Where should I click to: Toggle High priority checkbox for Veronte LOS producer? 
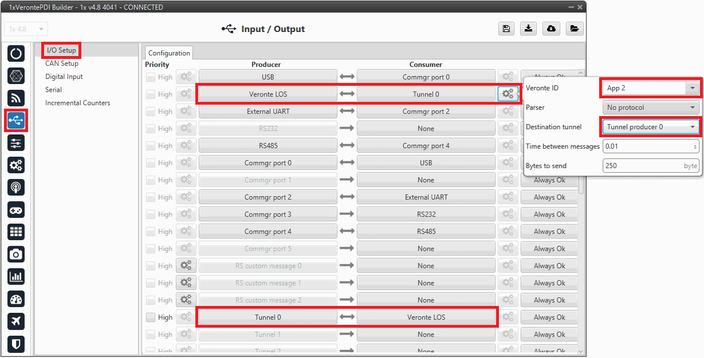point(151,94)
